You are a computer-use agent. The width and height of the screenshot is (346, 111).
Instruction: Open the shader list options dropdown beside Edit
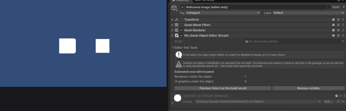[x=340, y=101]
